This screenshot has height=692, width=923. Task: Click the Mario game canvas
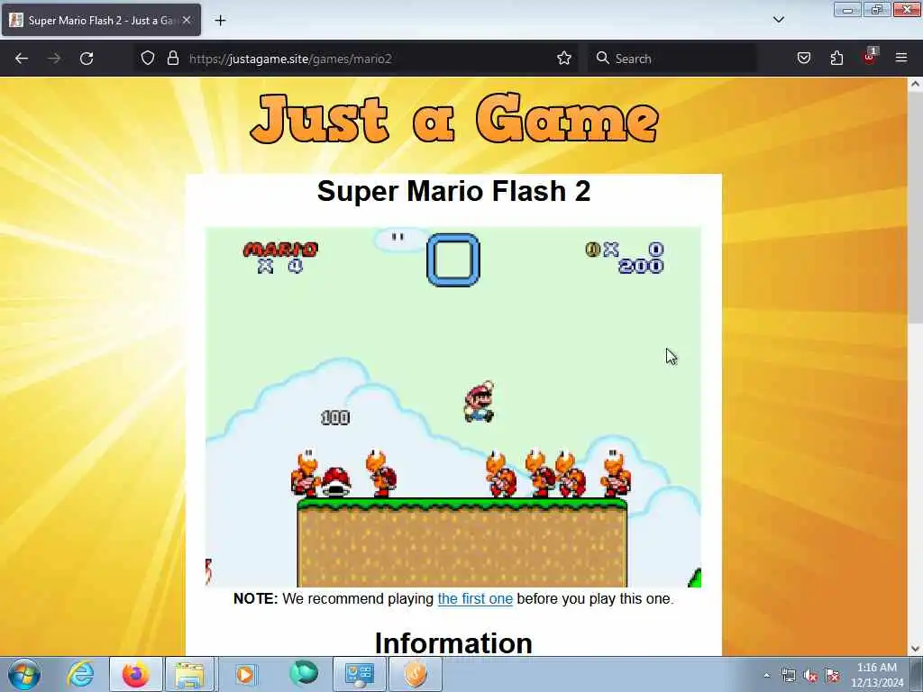point(453,407)
